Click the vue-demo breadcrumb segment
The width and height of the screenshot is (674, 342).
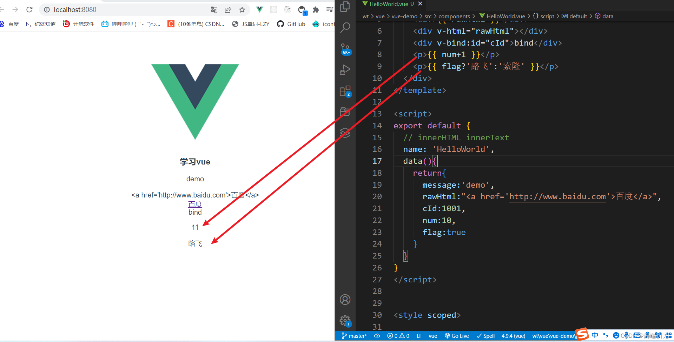pos(404,16)
